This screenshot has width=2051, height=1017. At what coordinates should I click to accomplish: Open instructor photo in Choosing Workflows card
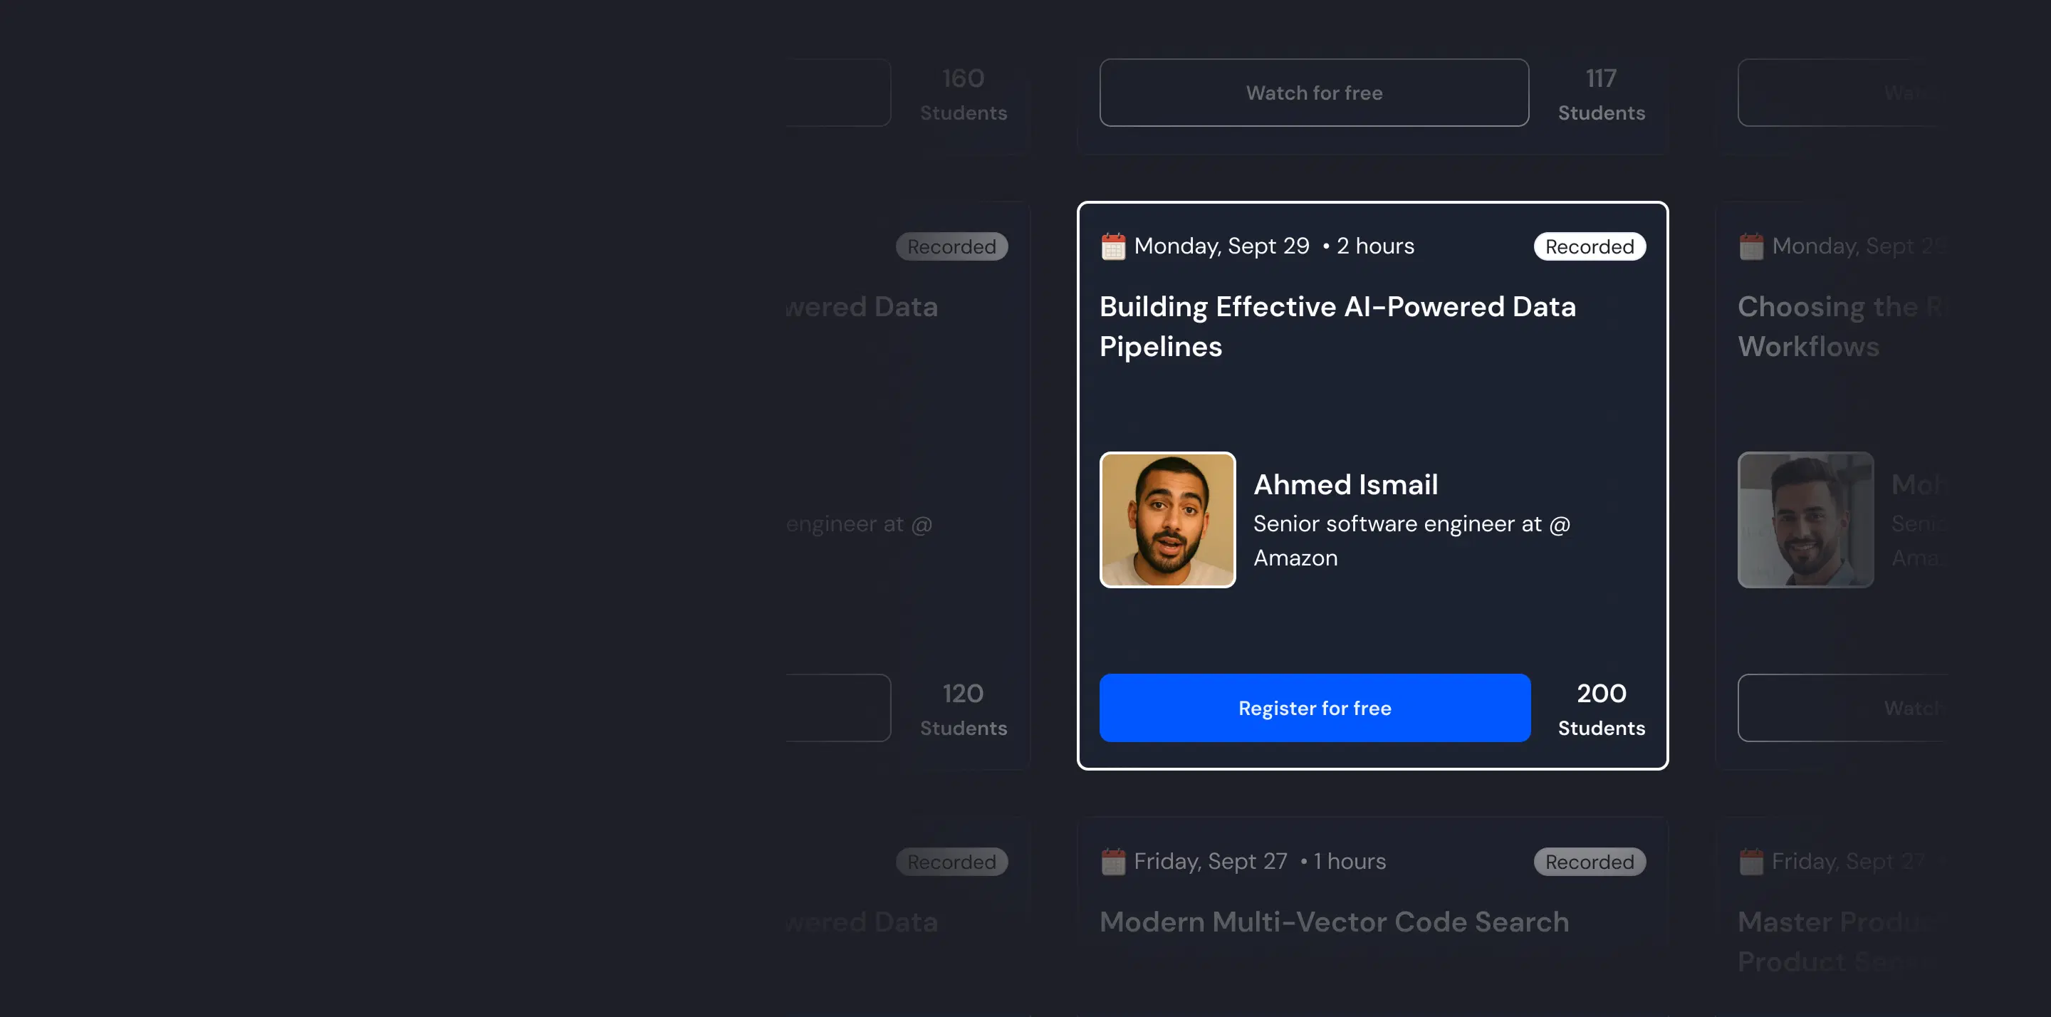click(1805, 520)
